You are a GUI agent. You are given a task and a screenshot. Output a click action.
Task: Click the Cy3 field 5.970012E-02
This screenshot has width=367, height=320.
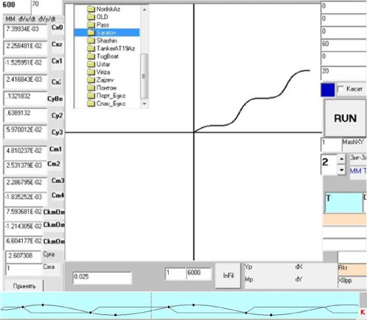pos(25,132)
